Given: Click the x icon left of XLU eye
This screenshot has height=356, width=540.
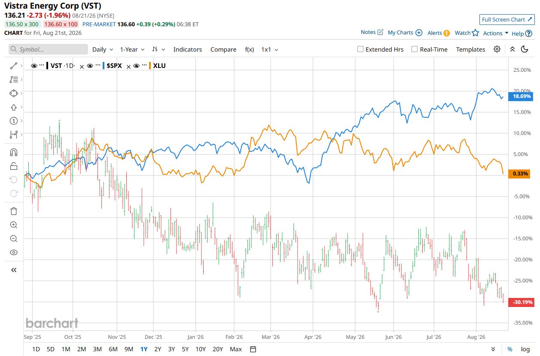Looking at the screenshot, I should coord(128,66).
